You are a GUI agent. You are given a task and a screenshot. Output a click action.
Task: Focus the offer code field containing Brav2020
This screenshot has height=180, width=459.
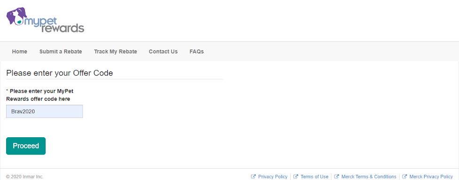(x=45, y=111)
